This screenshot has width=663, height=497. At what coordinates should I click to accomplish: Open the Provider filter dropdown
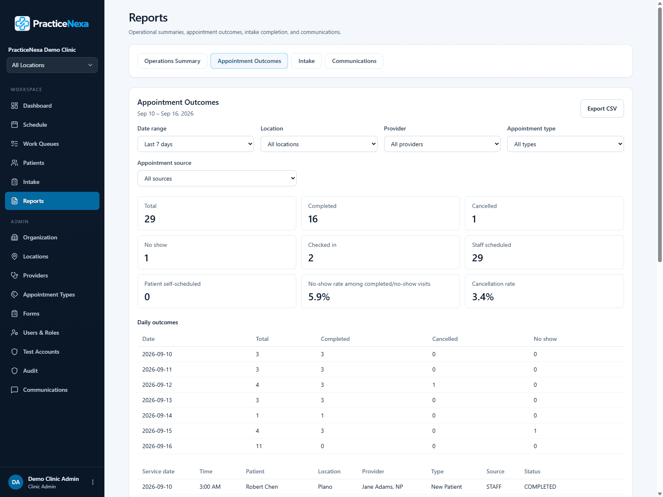point(442,144)
